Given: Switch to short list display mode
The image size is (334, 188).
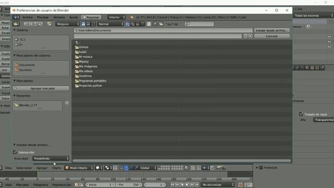Looking at the screenshot, I should pos(83,24).
